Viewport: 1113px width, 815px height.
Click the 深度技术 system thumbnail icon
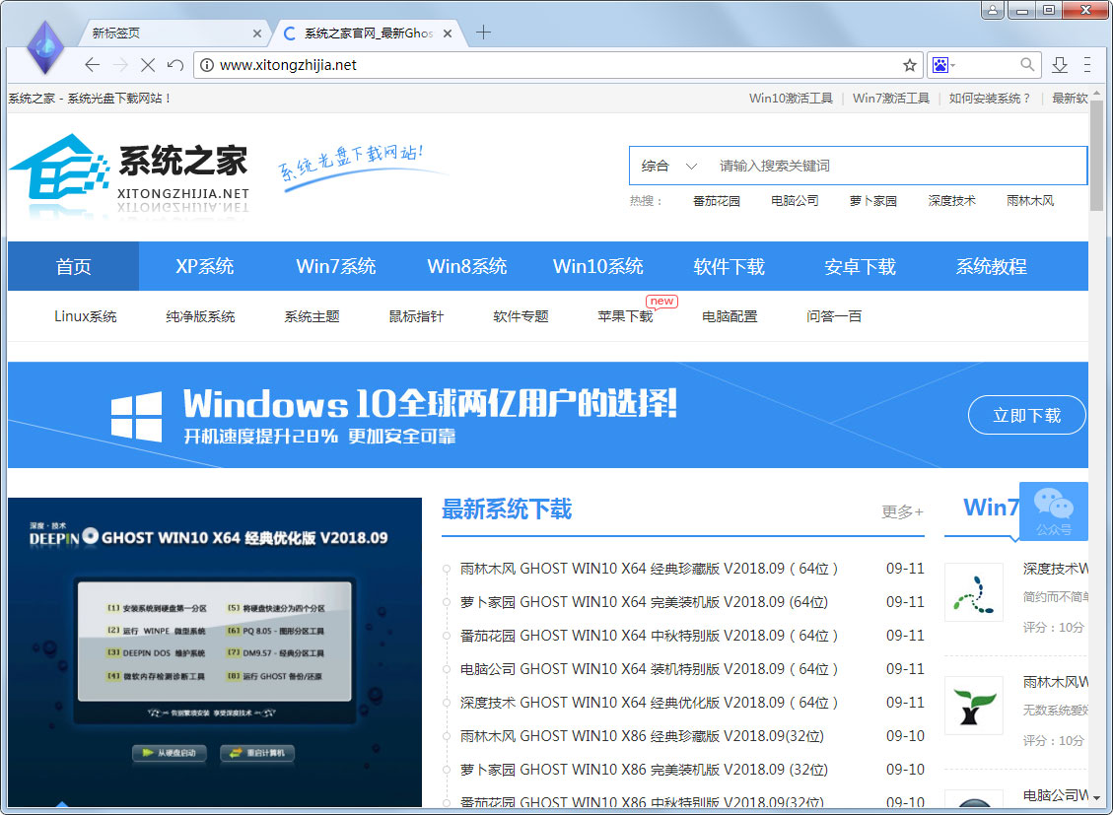[974, 592]
